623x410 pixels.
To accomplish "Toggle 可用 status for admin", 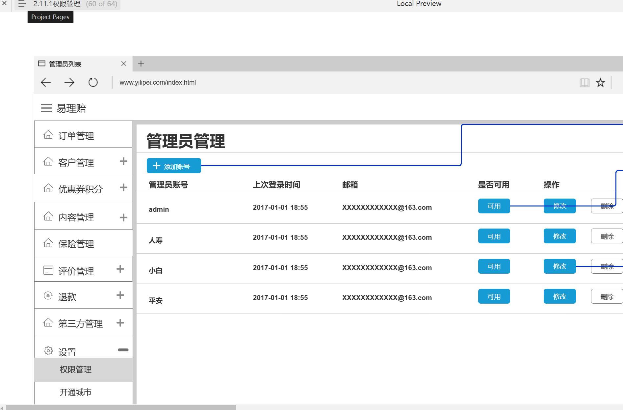I will click(494, 206).
